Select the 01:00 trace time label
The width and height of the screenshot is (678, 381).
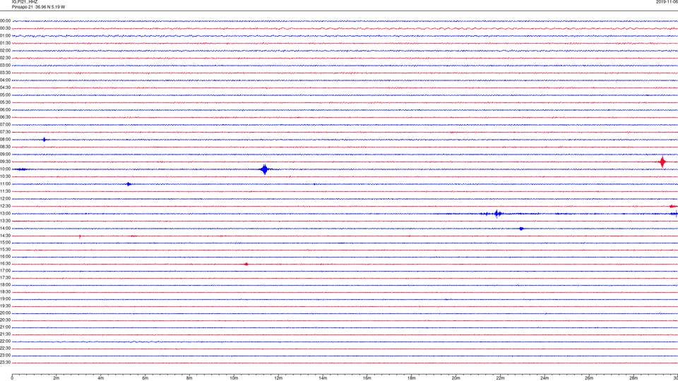5,36
